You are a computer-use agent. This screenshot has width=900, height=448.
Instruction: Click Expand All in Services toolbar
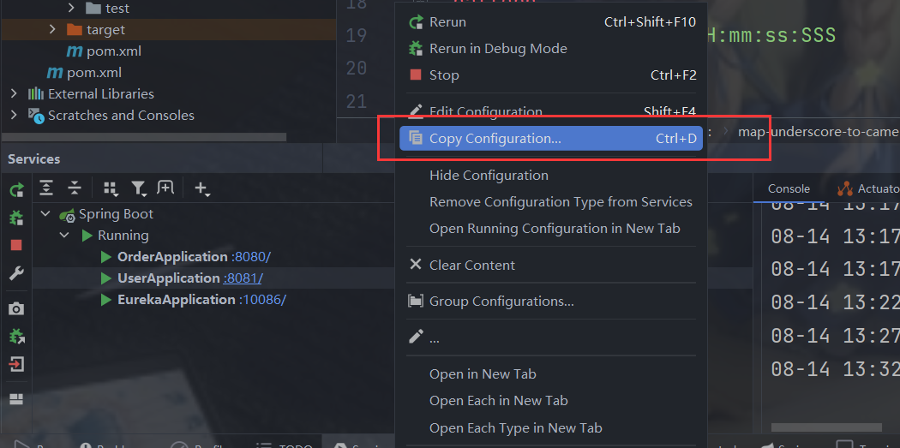tap(46, 188)
